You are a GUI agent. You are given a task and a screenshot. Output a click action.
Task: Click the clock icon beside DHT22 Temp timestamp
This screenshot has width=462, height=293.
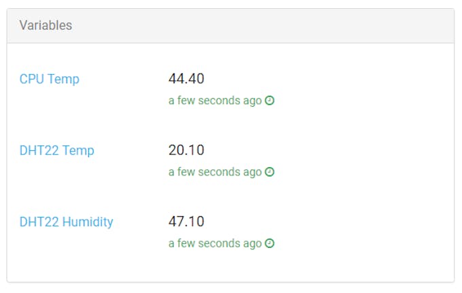[270, 172]
